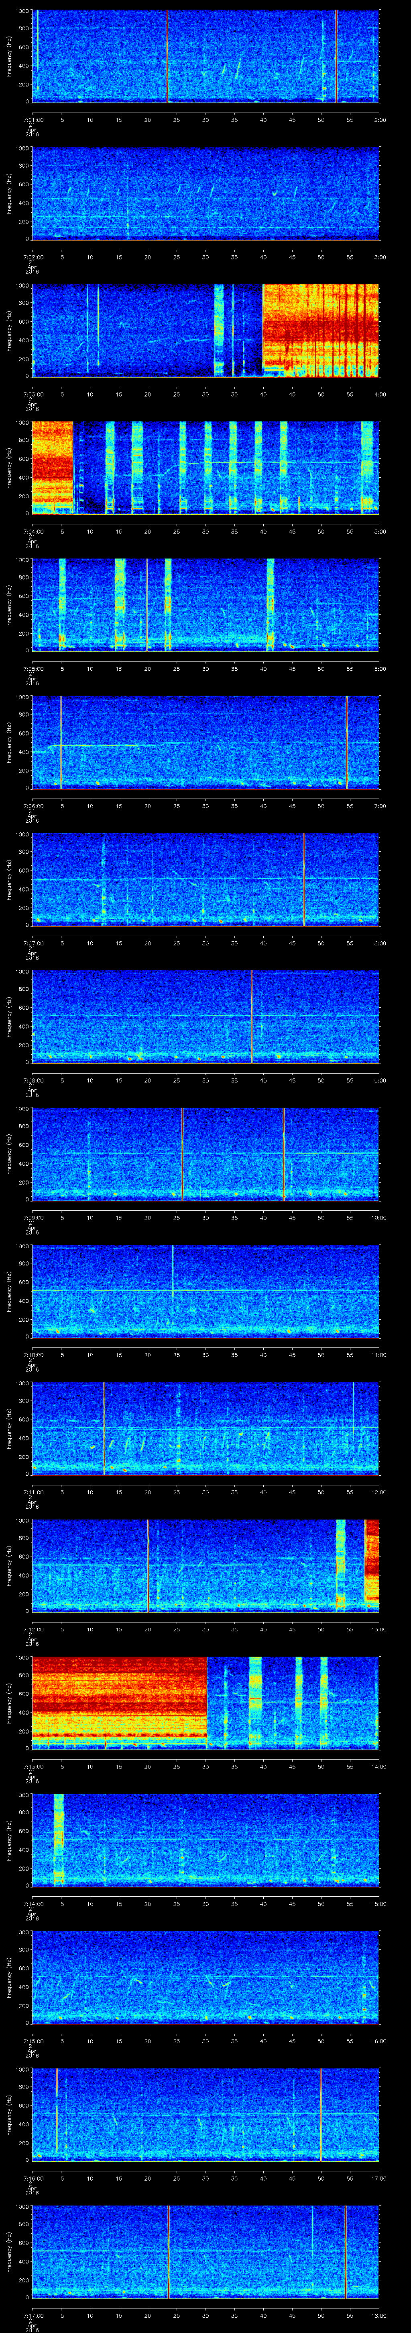This screenshot has width=411, height=2333.
Task: Choose the spectrogram panel starting at 7:07:00
Action: point(205,879)
